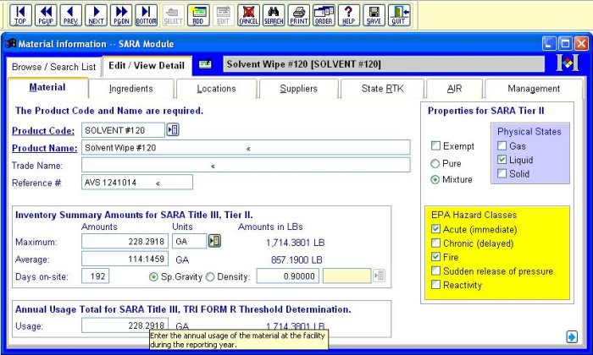This screenshot has height=355, width=593.
Task: Switch to the Ingredients tab
Action: [x=131, y=89]
